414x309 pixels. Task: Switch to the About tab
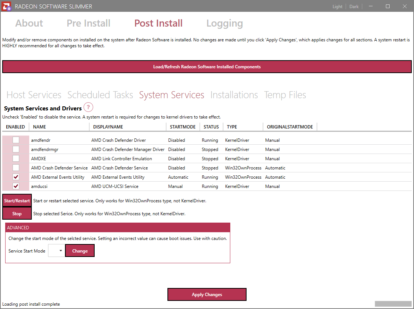coord(29,23)
